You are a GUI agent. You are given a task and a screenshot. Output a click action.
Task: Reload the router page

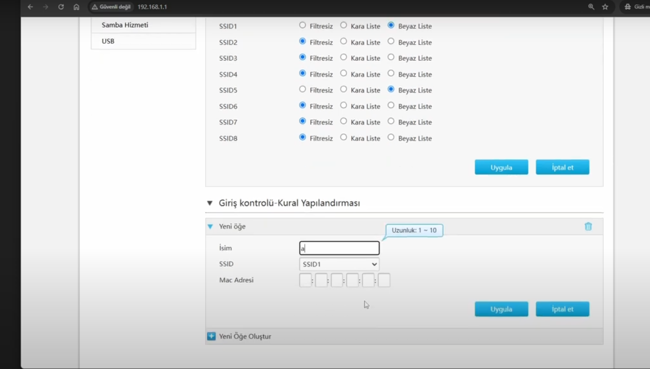point(61,7)
